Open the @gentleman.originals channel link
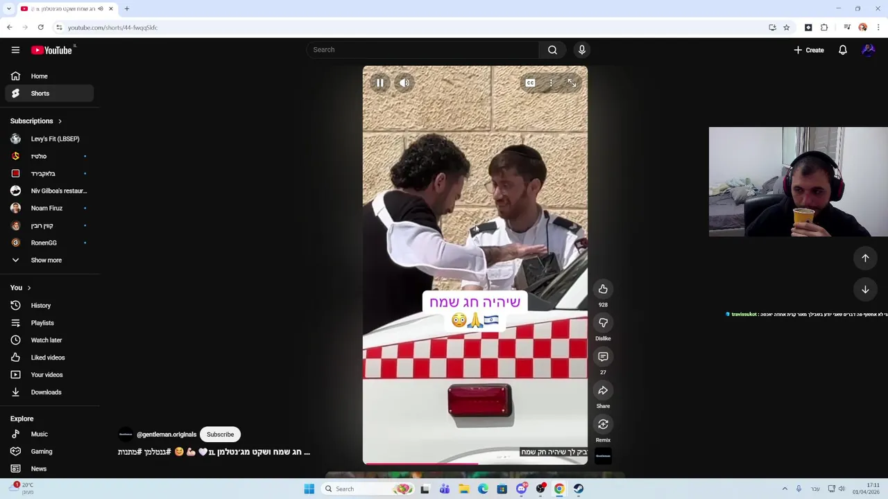 point(166,435)
